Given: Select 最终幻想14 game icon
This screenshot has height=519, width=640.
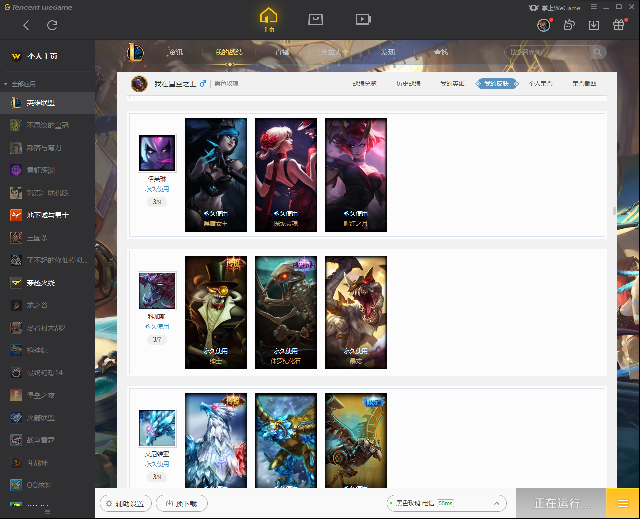Looking at the screenshot, I should point(16,373).
